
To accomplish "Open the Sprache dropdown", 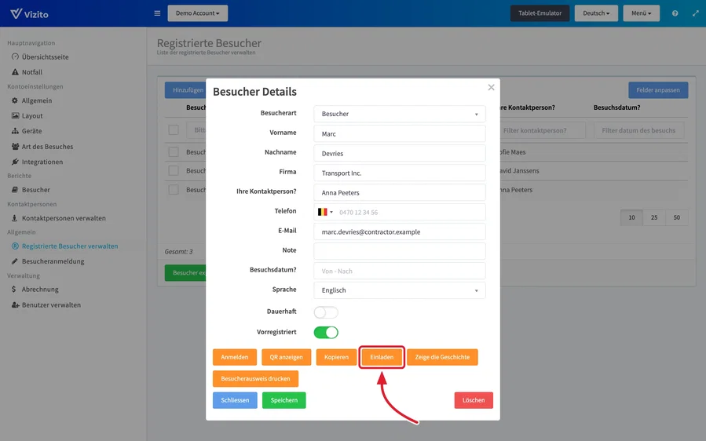I will pos(400,290).
